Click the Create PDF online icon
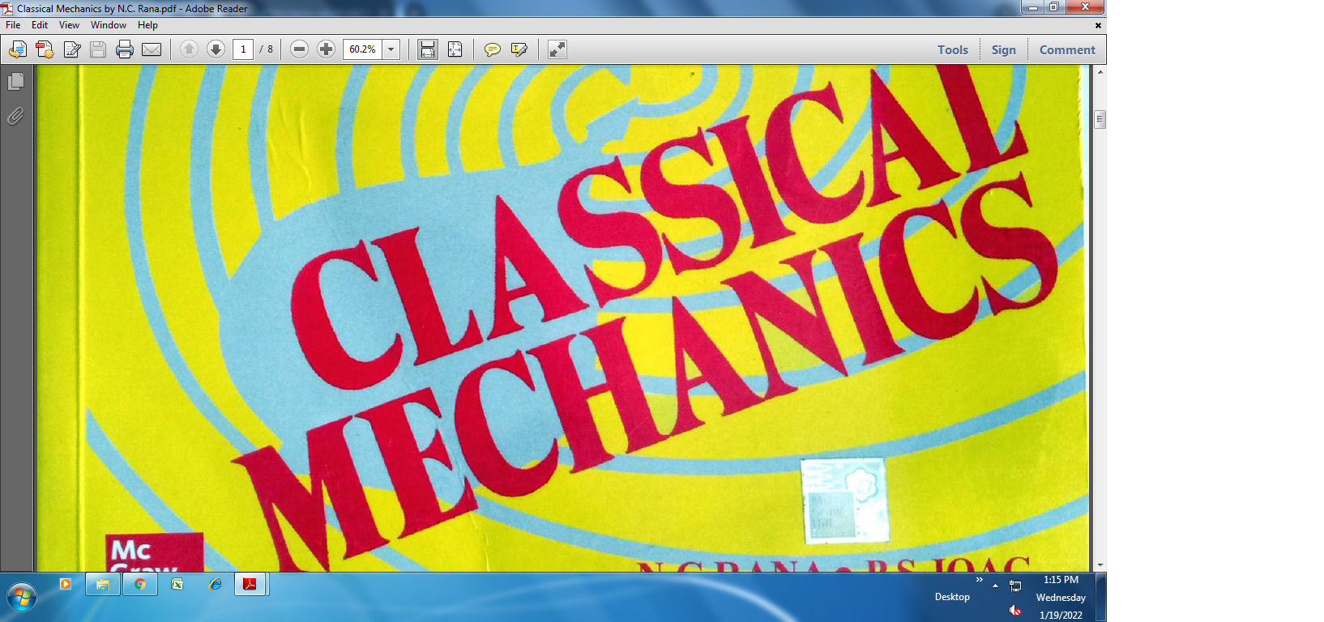This screenshot has width=1324, height=622. (45, 49)
